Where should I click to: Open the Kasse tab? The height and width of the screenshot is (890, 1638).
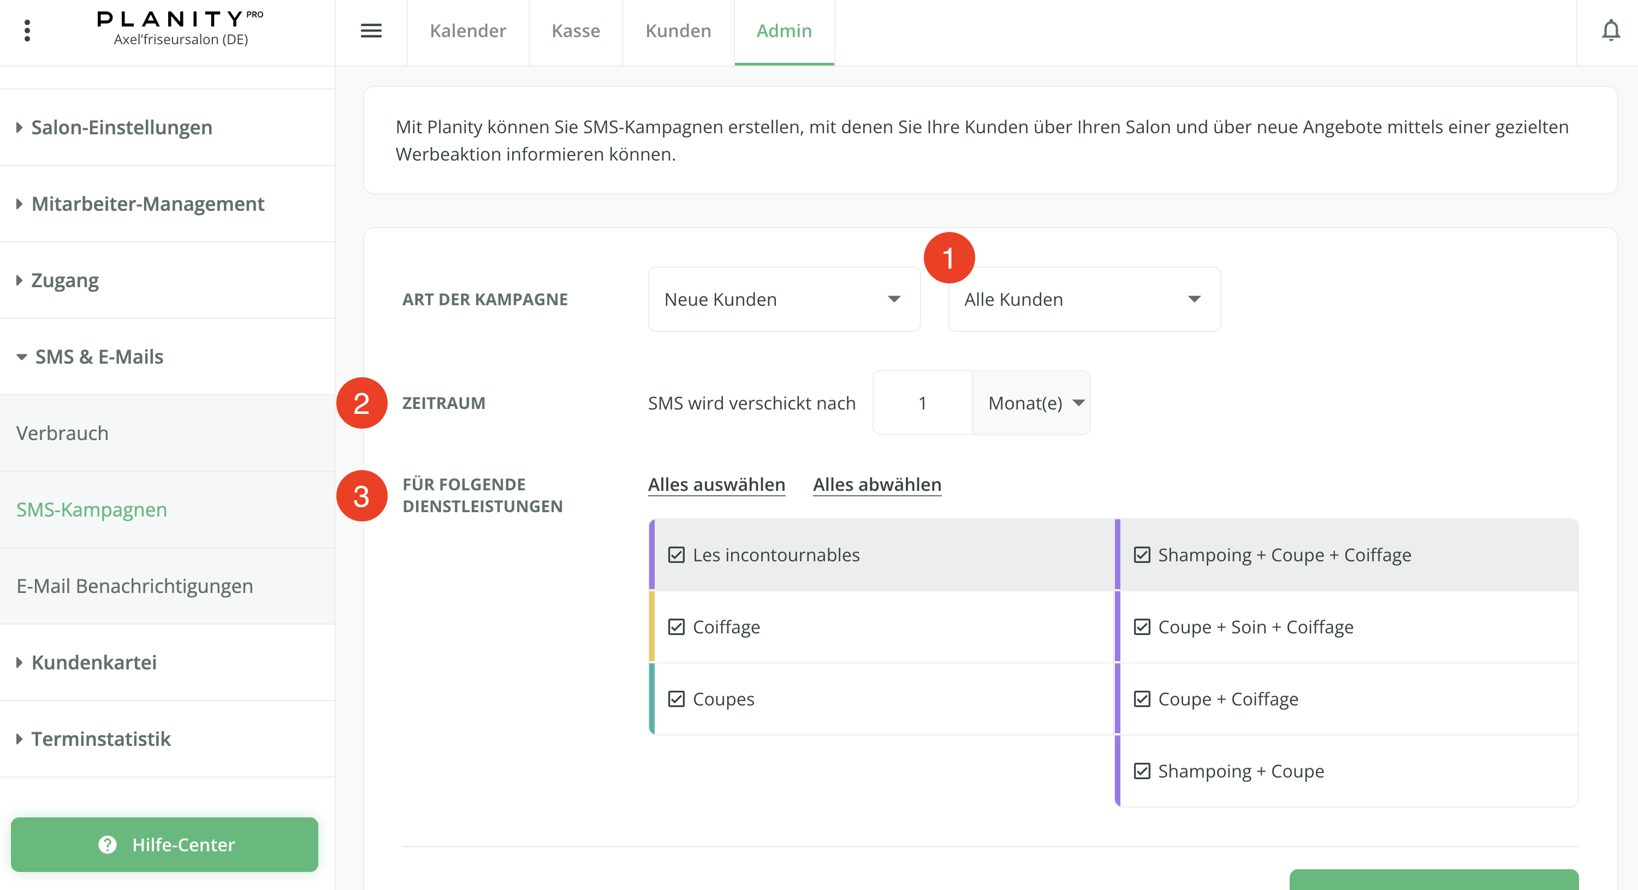click(x=575, y=31)
